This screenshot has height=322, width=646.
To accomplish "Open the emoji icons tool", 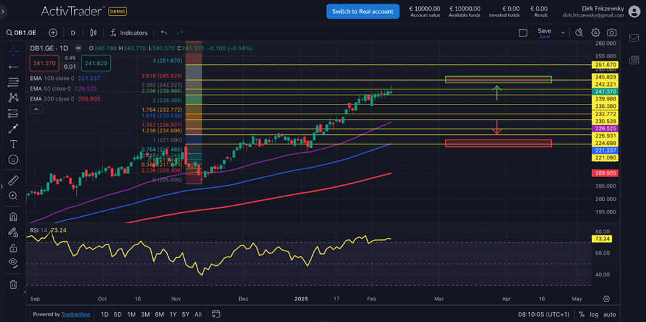I will point(13,159).
